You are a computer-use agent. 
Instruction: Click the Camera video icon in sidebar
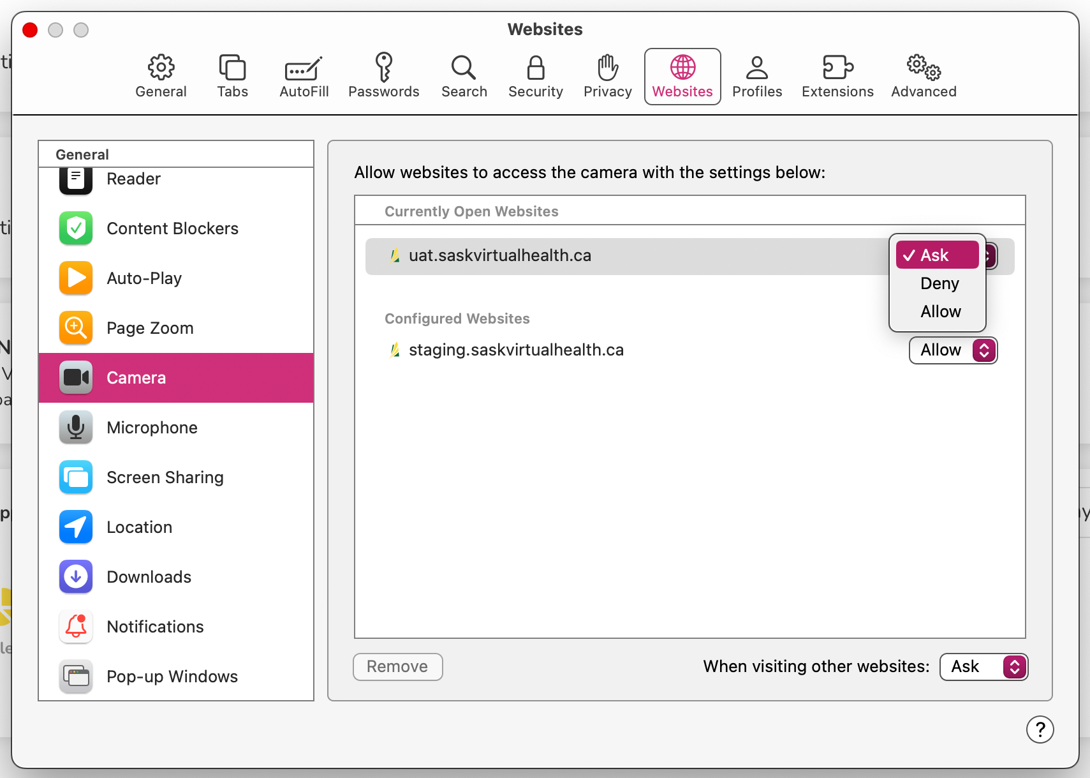[76, 378]
